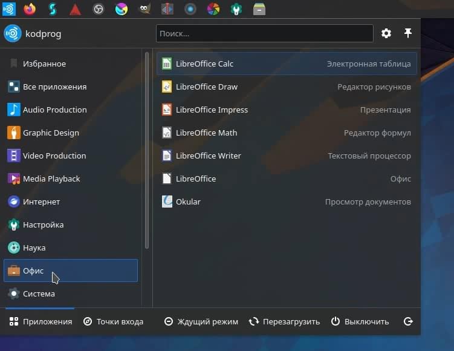
Task: Open launcher settings gear icon
Action: (386, 33)
